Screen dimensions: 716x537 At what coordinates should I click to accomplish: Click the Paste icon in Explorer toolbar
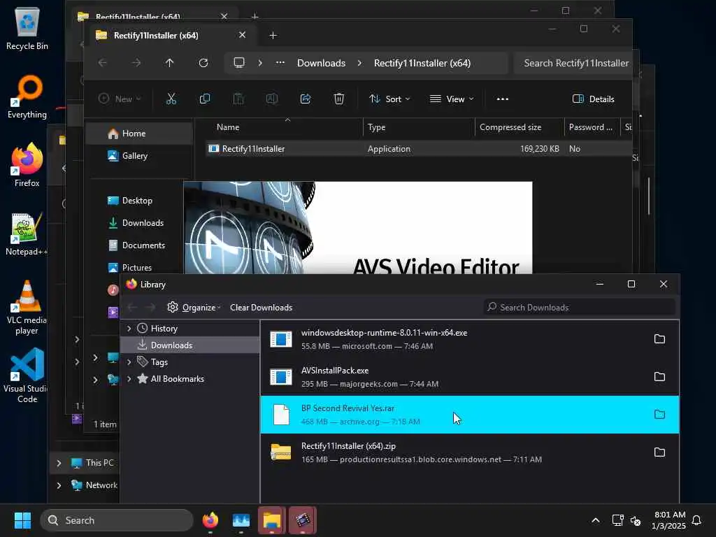pos(238,99)
